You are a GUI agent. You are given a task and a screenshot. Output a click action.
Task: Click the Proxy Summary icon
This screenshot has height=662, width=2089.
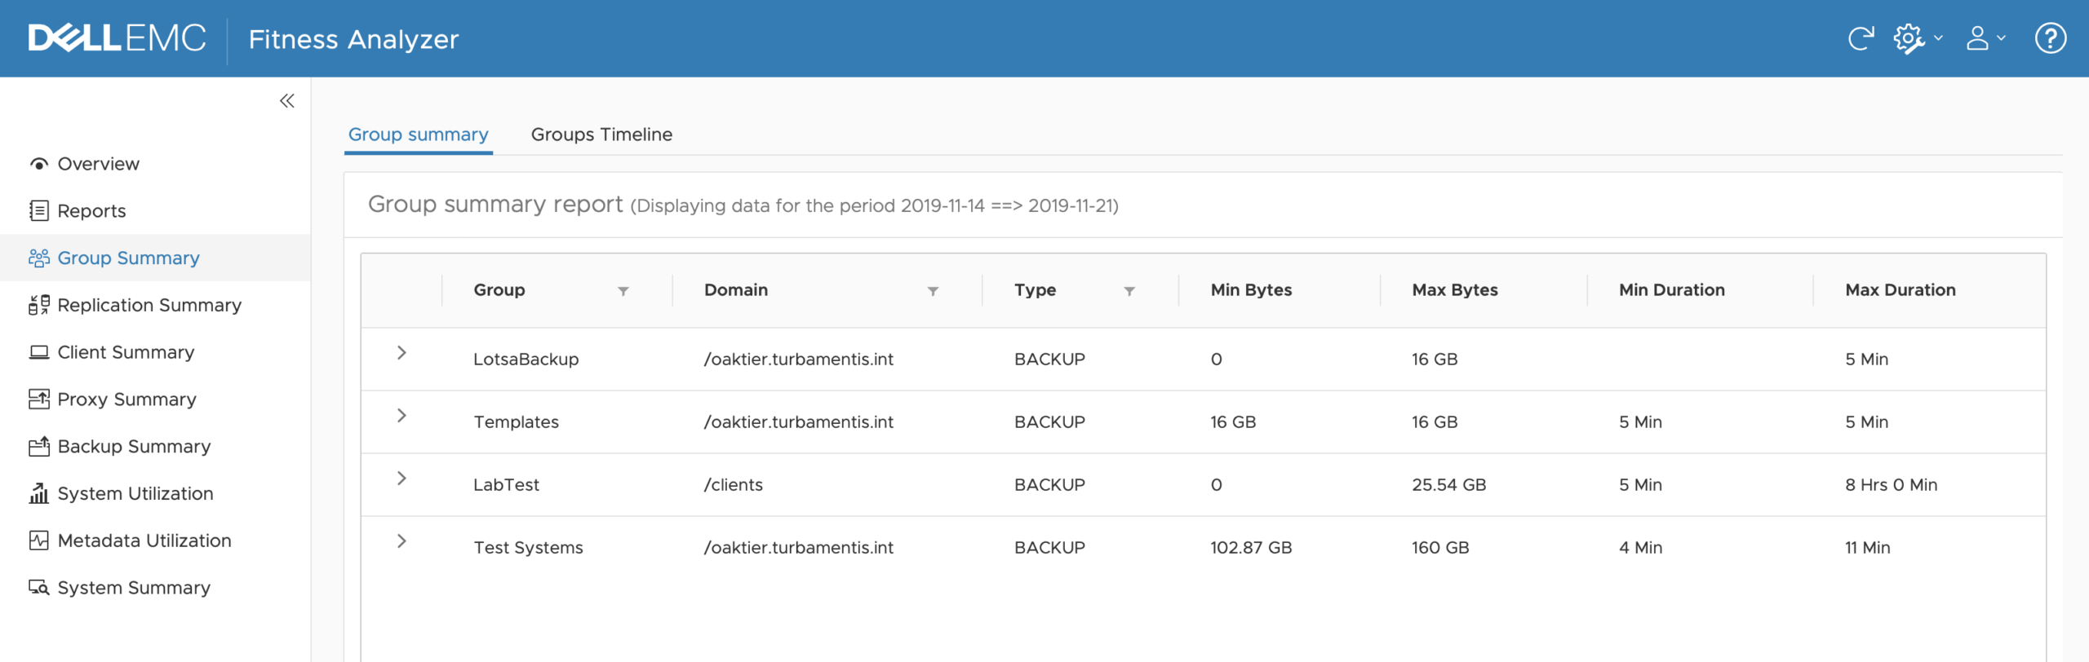click(x=38, y=399)
